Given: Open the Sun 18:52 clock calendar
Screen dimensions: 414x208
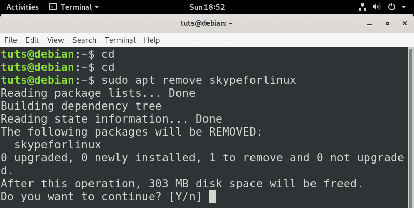Looking at the screenshot, I should tap(206, 7).
